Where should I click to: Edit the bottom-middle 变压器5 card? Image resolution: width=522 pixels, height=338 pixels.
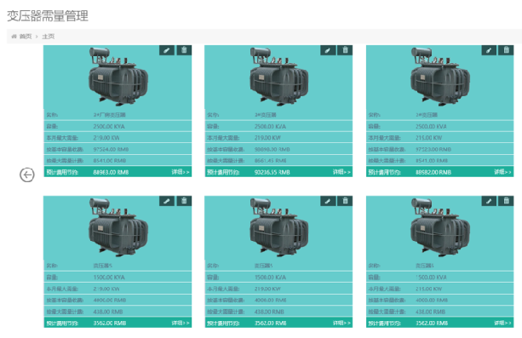click(328, 201)
